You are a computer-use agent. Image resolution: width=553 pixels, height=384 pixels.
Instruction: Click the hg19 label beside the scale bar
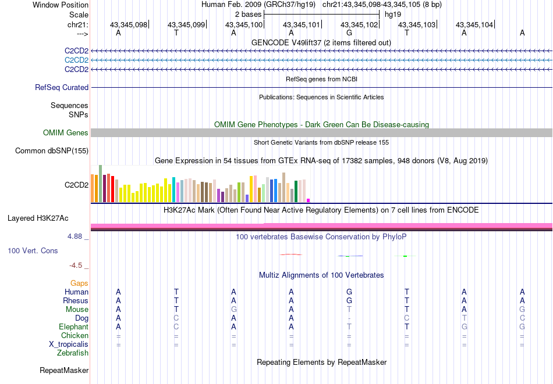[x=393, y=15]
